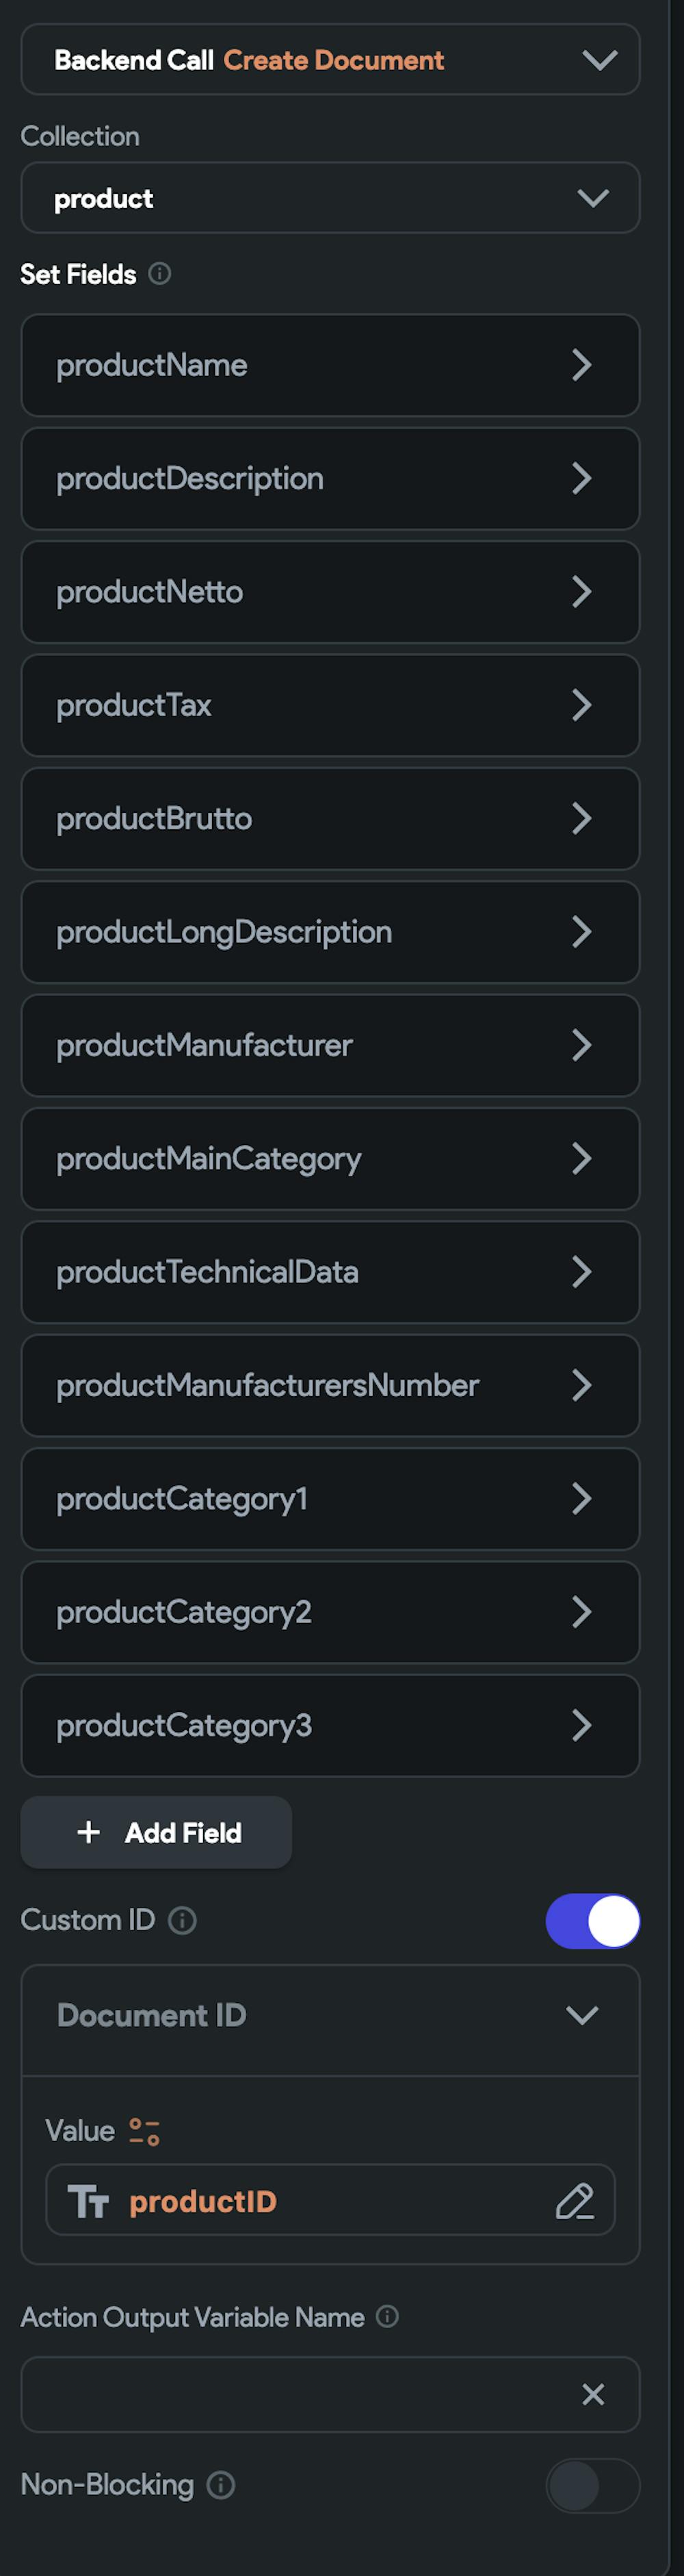The image size is (684, 2576).
Task: Clear the Action Output Variable Name field
Action: 593,2394
